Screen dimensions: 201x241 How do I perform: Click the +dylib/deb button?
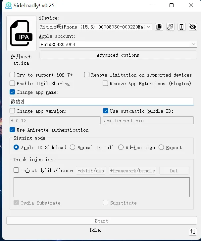tap(91, 170)
